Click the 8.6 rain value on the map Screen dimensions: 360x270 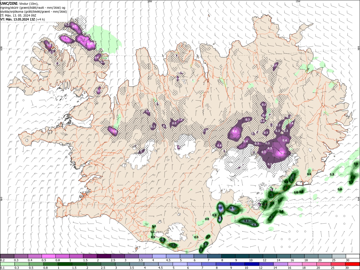pyautogui.click(x=220, y=208)
